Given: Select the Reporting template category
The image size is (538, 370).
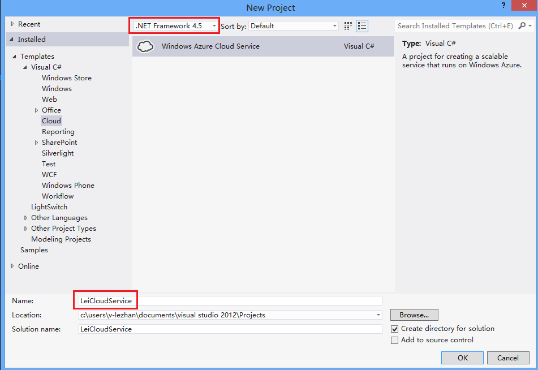Looking at the screenshot, I should [58, 132].
